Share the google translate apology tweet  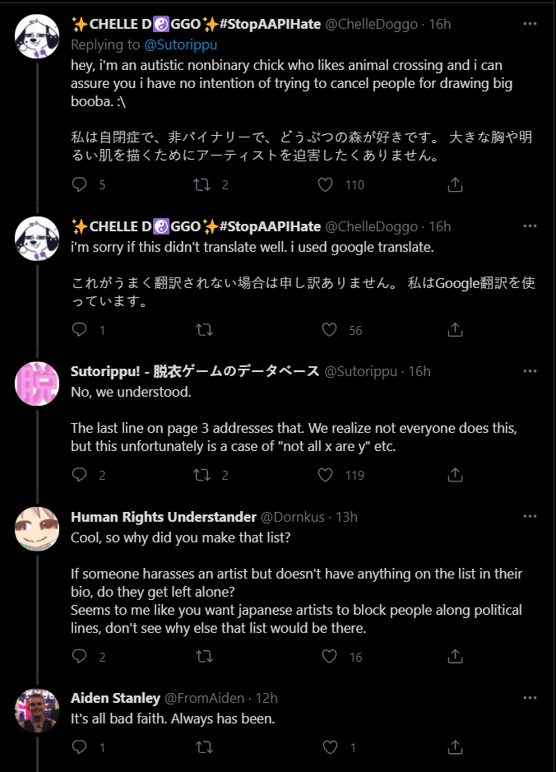pos(455,330)
